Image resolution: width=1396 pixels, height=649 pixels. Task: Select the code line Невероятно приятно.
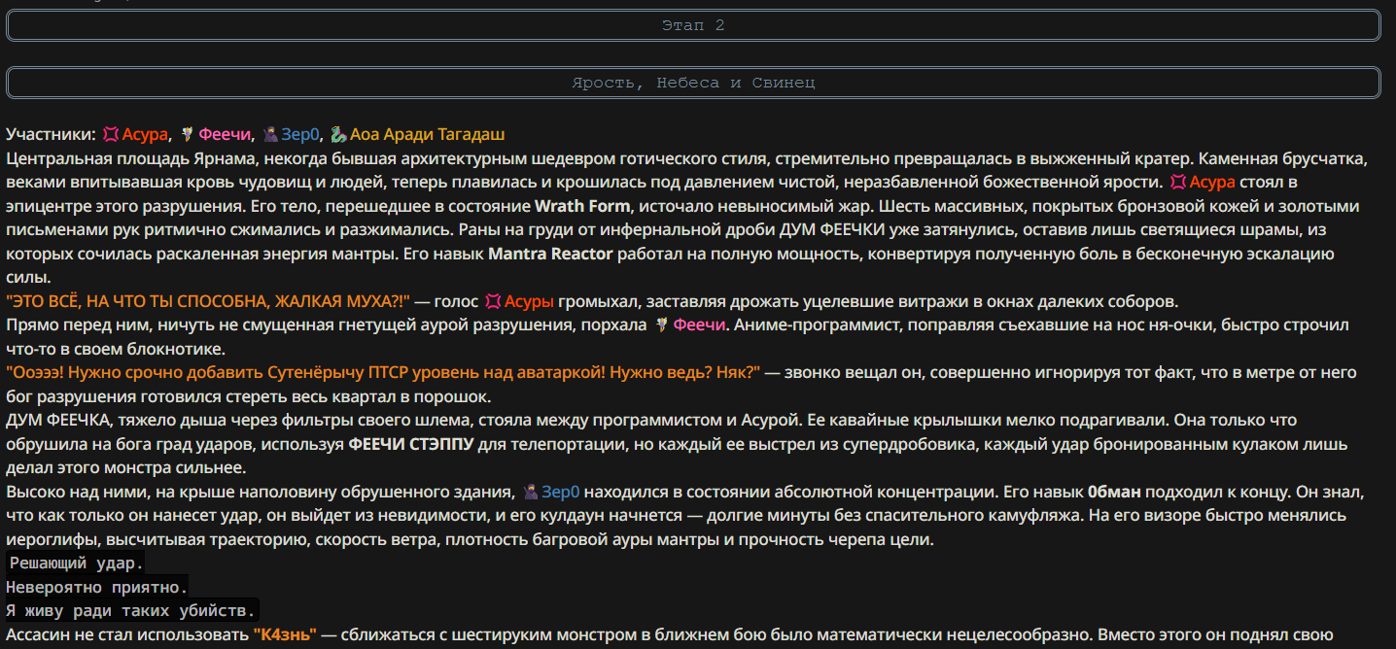click(97, 587)
